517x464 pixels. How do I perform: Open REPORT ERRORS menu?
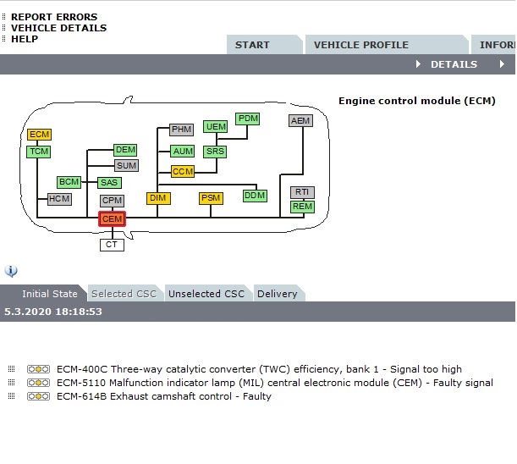point(54,17)
